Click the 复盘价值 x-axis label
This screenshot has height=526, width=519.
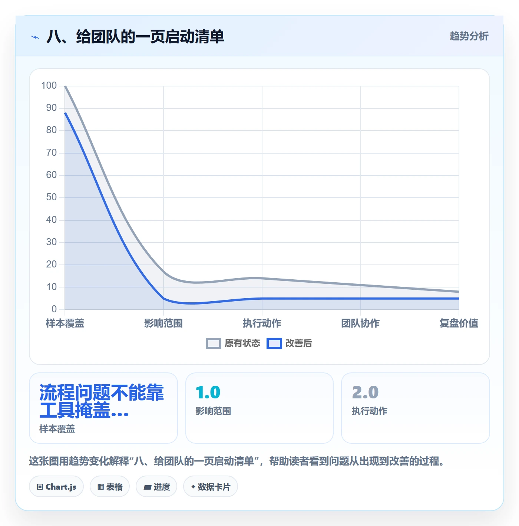click(459, 323)
